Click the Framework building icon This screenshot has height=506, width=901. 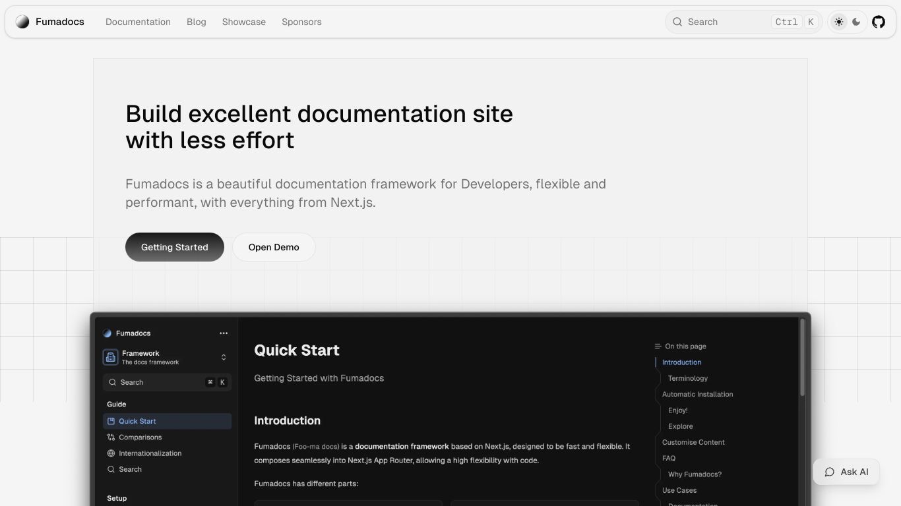[110, 357]
